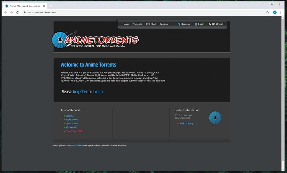The height and width of the screenshot is (173, 287).
Task: Open the DMCA Policy link
Action: [187, 123]
